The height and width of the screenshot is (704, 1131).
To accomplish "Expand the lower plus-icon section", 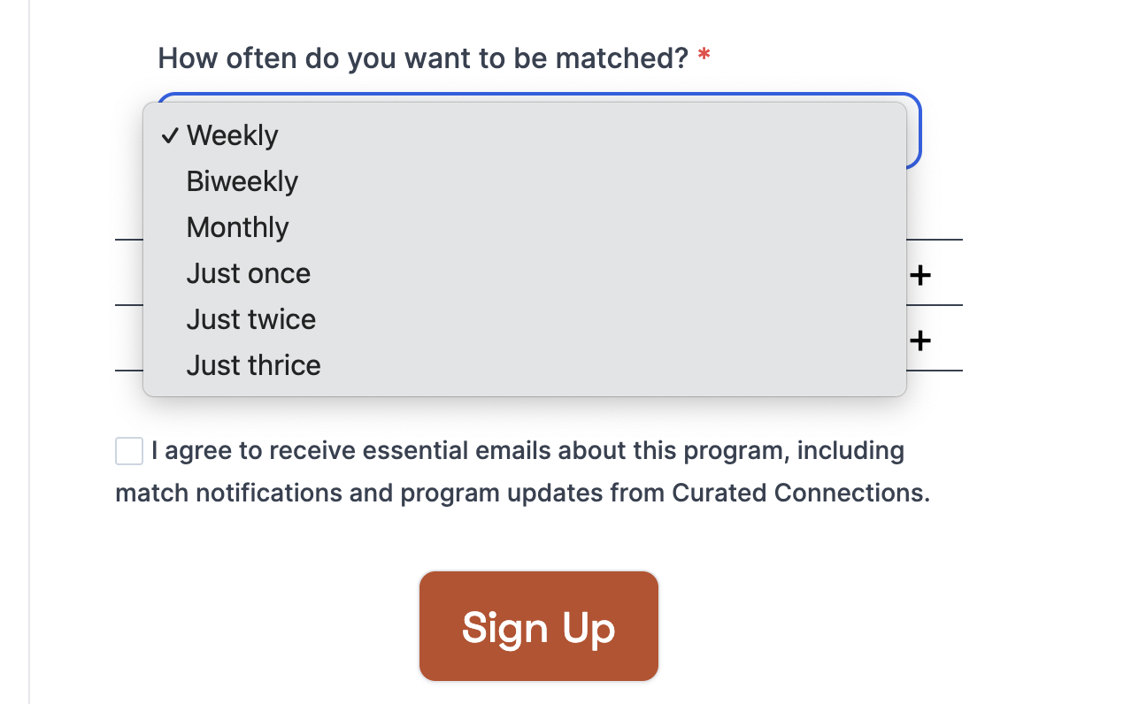I will [920, 341].
